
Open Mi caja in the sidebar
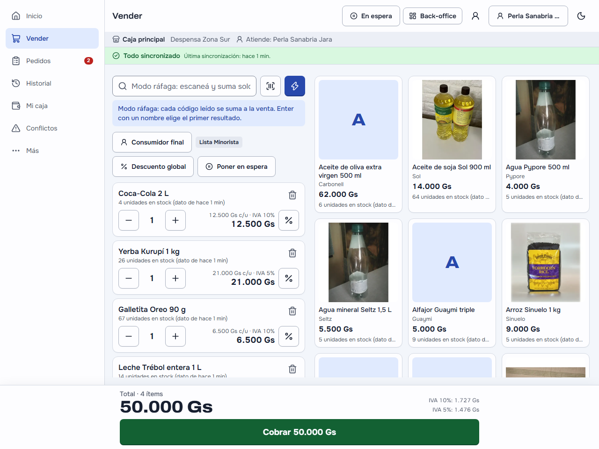tap(52, 106)
